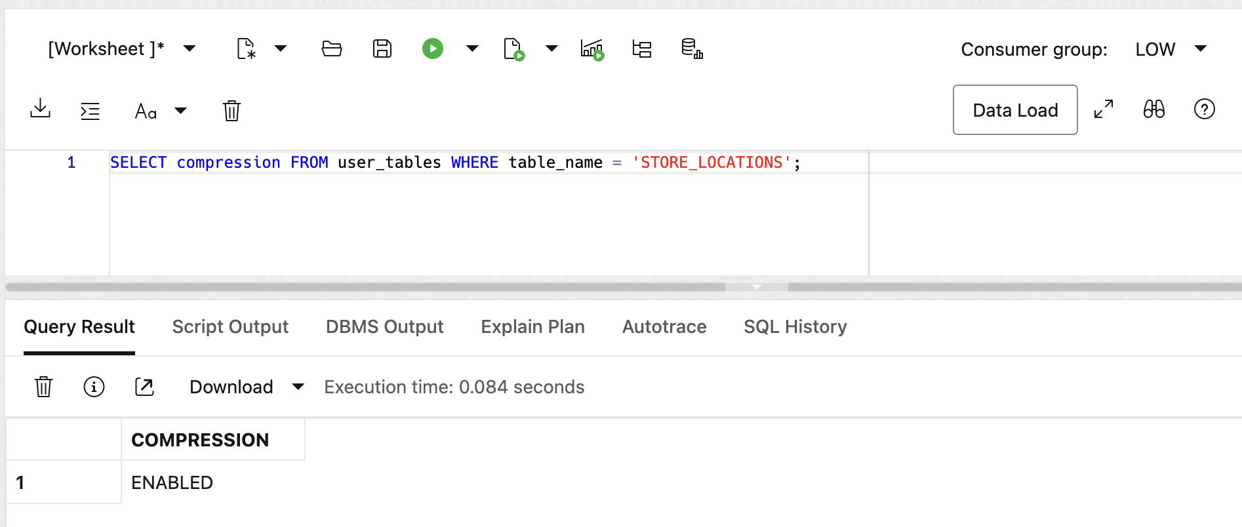
Task: Click the Execution time text
Action: (454, 387)
